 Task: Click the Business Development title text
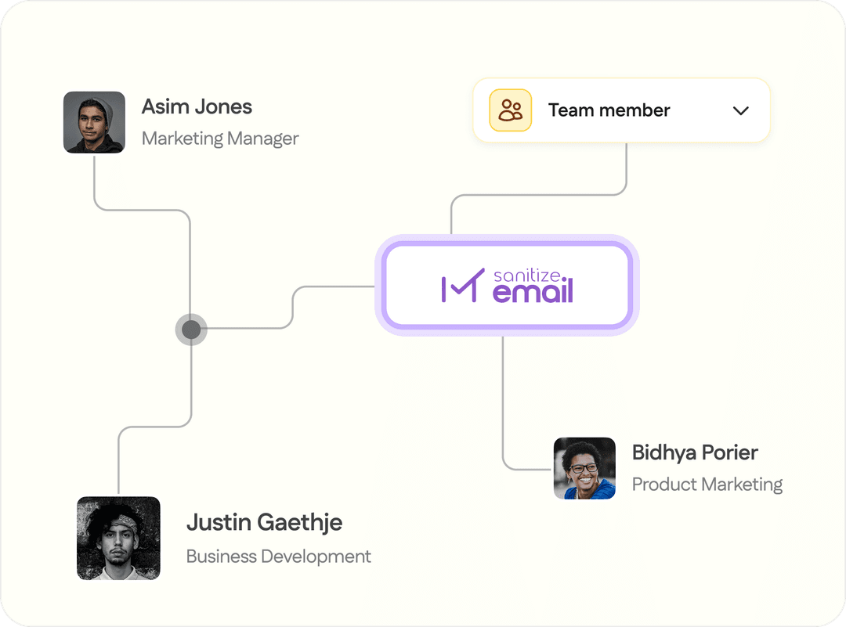click(x=278, y=557)
